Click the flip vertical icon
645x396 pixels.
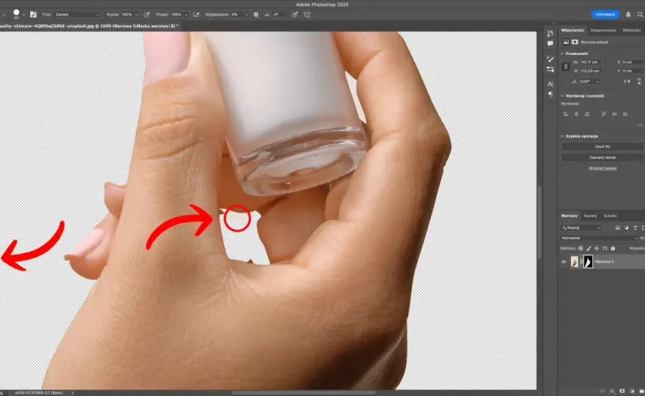[639, 81]
